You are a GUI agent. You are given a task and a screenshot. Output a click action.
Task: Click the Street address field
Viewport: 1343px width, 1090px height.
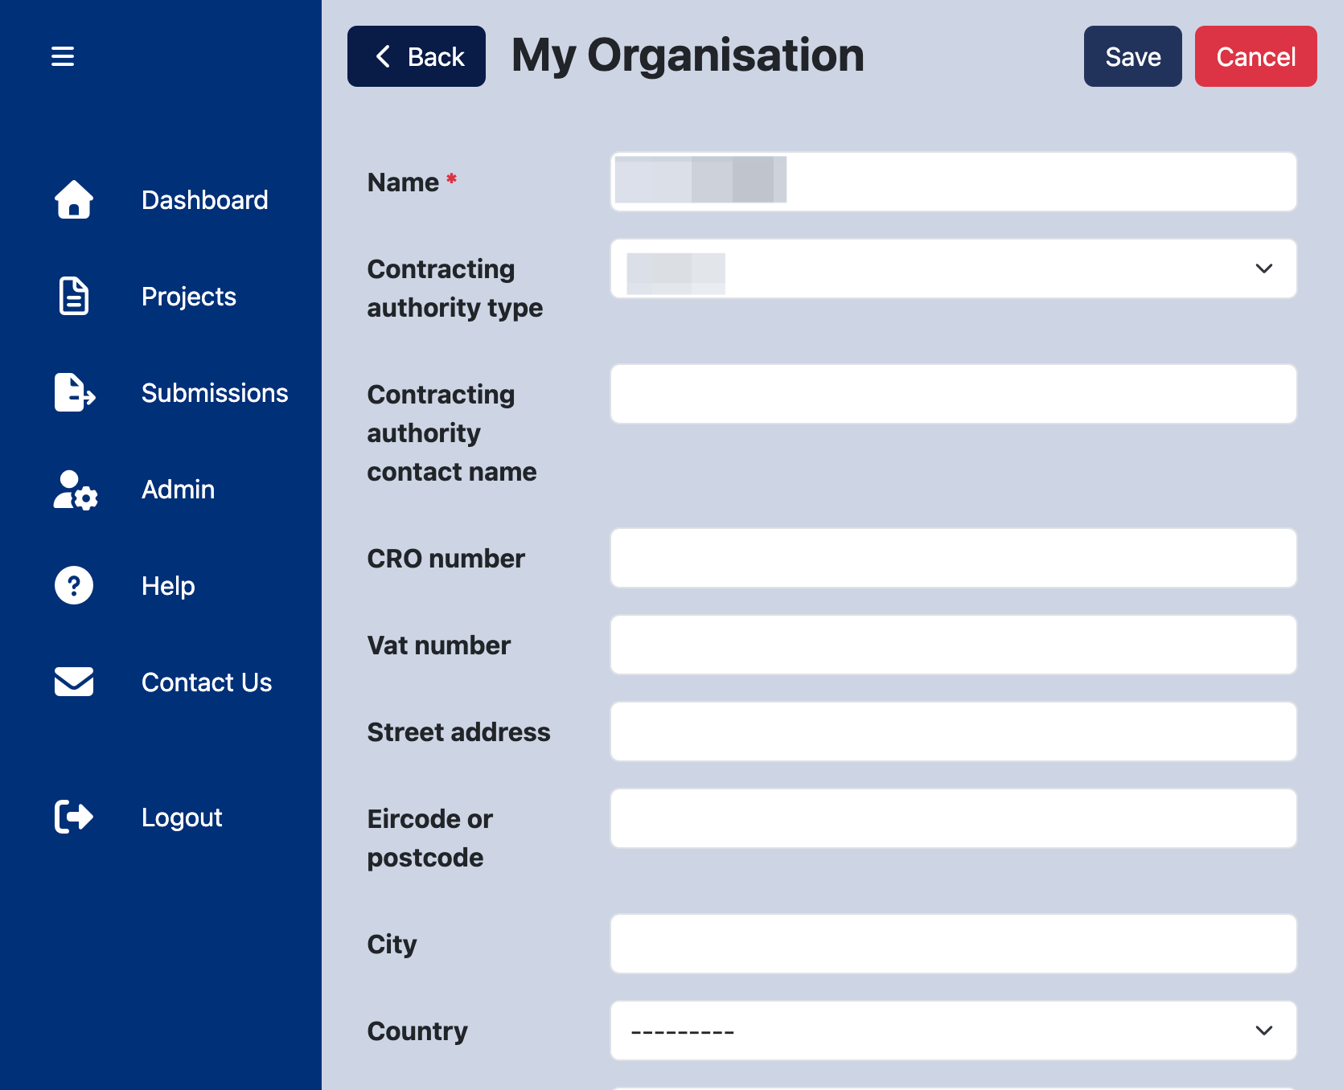pyautogui.click(x=954, y=731)
